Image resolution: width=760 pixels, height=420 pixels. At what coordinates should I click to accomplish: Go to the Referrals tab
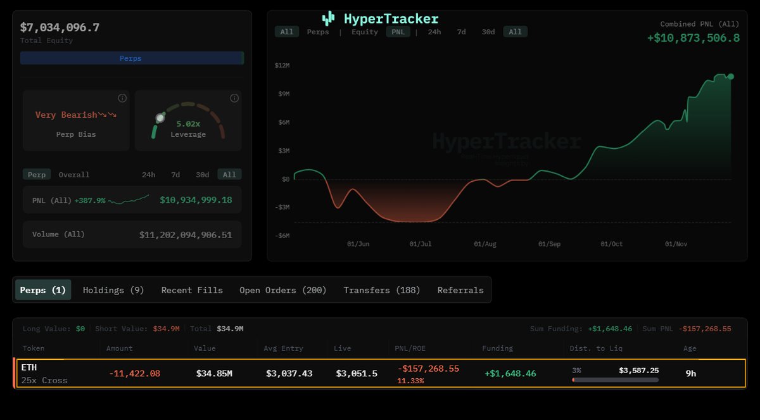click(460, 290)
